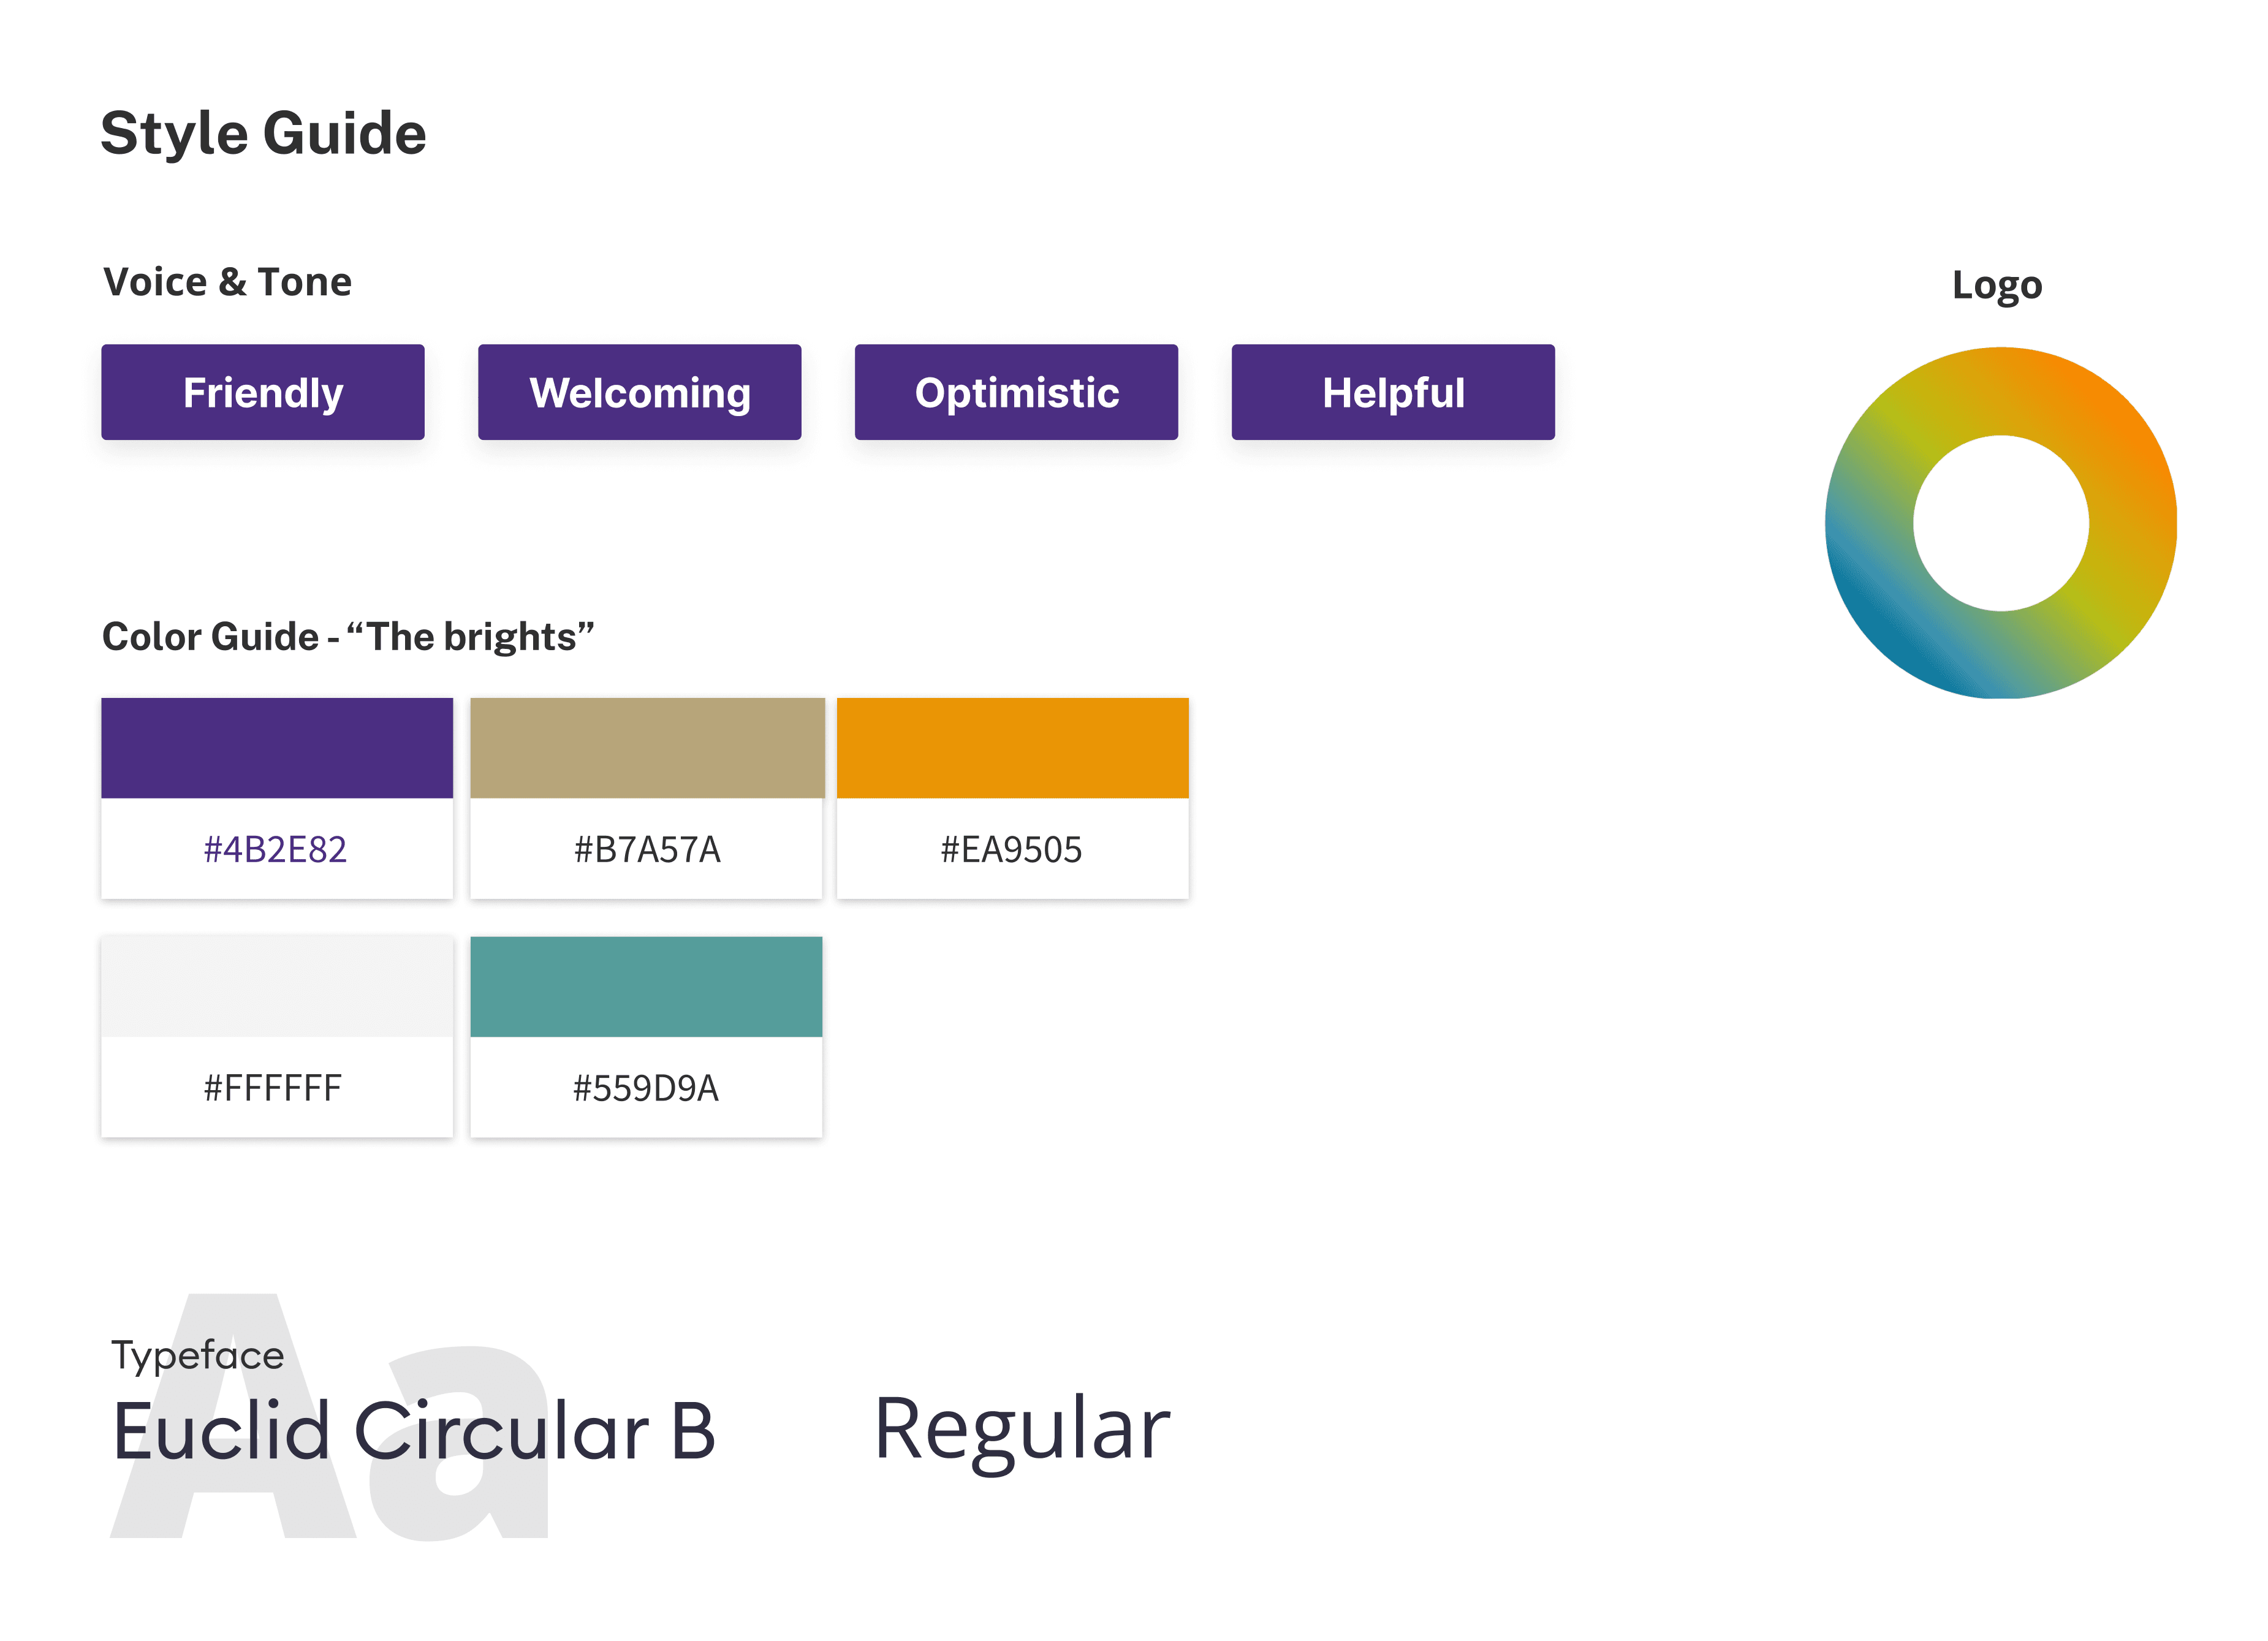The height and width of the screenshot is (1641, 2268).
Task: Click the gradient ring logo
Action: click(2000, 523)
